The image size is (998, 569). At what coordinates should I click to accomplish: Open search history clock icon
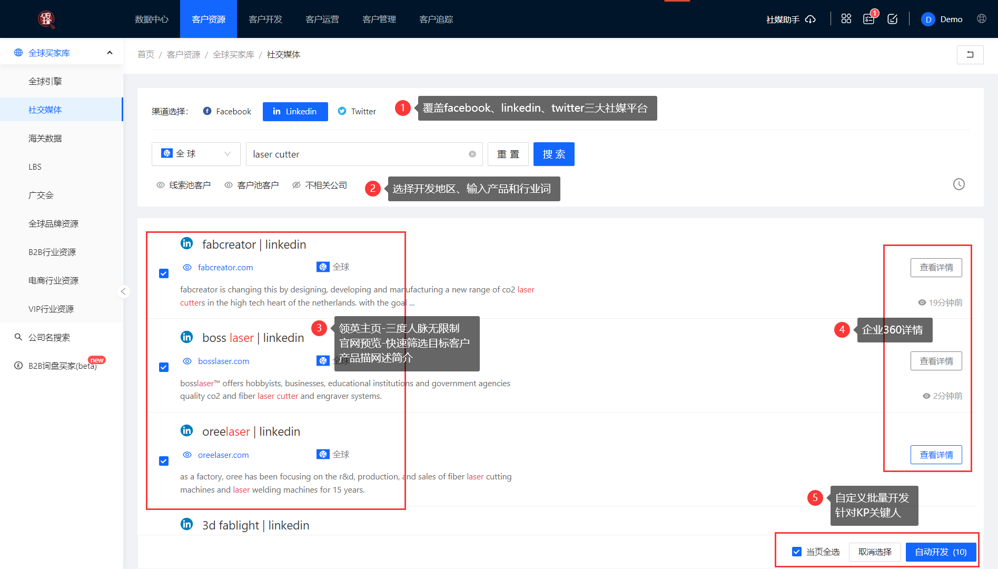[x=959, y=184]
